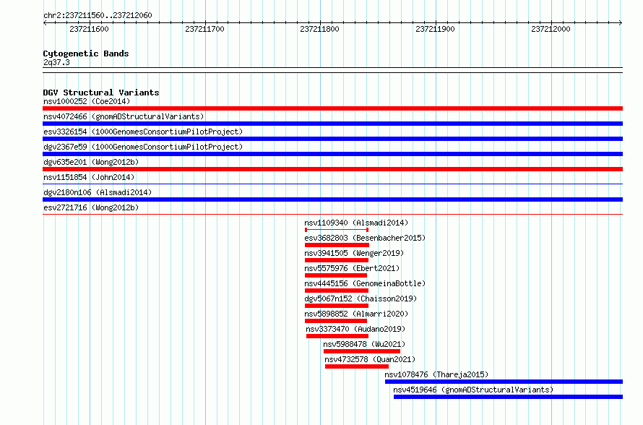Select the red bar under nsv5575976
Image resolution: width=643 pixels, height=425 pixels.
tap(336, 275)
